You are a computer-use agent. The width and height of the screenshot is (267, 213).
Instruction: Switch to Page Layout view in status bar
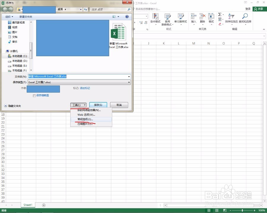coord(217,210)
